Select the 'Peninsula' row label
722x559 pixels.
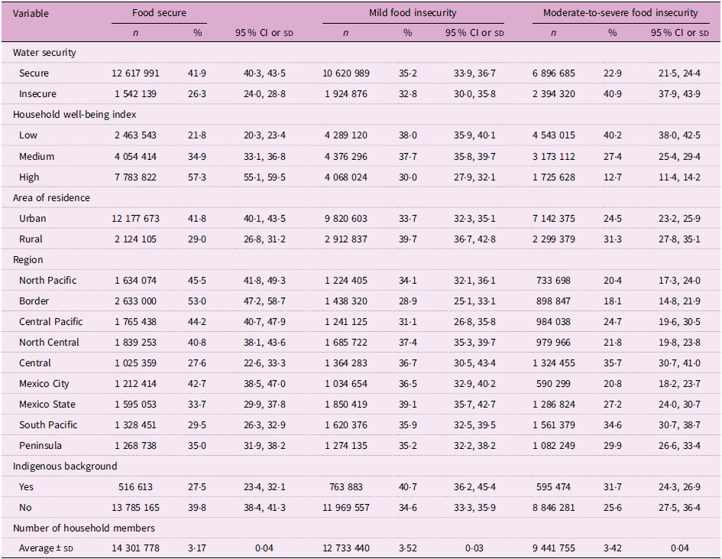(x=40, y=445)
